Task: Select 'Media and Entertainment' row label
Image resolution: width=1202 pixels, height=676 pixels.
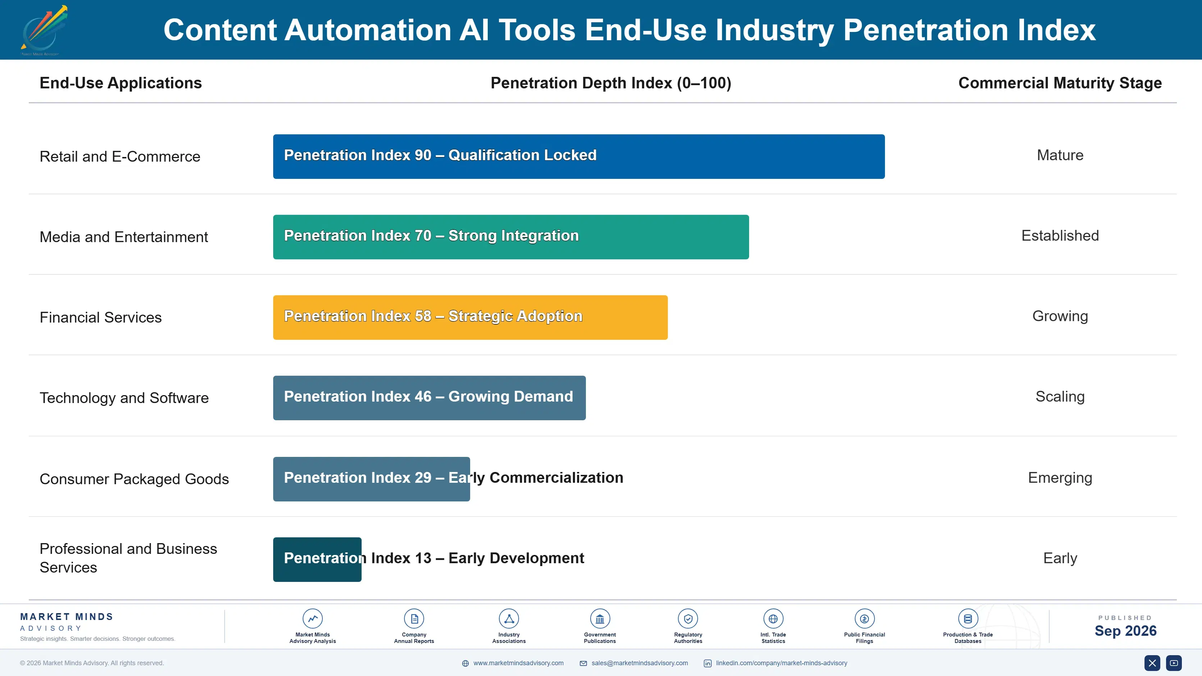Action: click(124, 237)
